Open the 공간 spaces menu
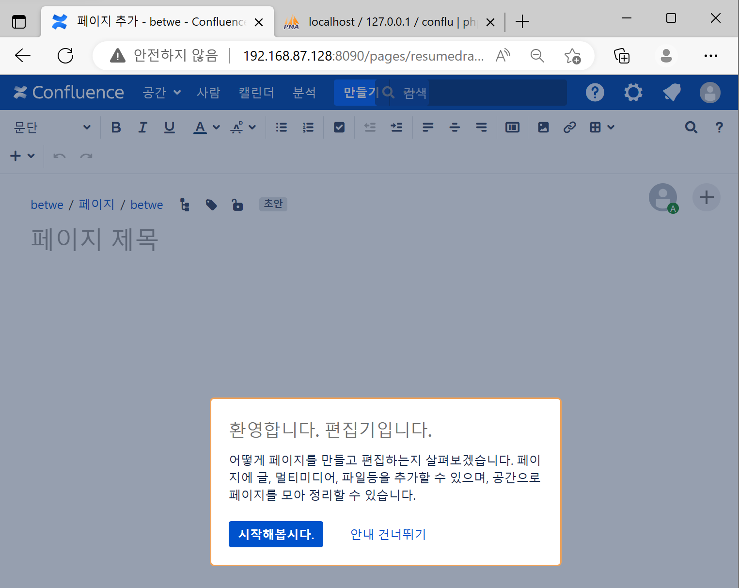 coord(161,93)
